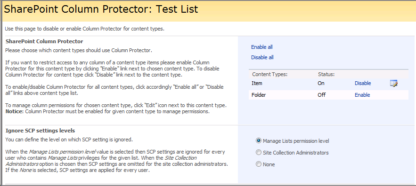
Task: Open the Edit permissions icon for Item
Action: [393, 84]
